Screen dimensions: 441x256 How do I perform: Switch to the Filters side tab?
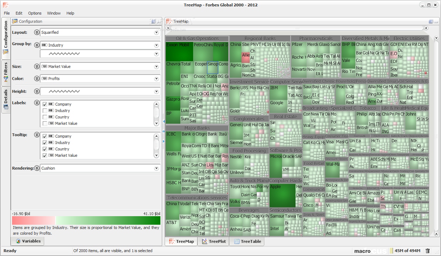point(6,73)
